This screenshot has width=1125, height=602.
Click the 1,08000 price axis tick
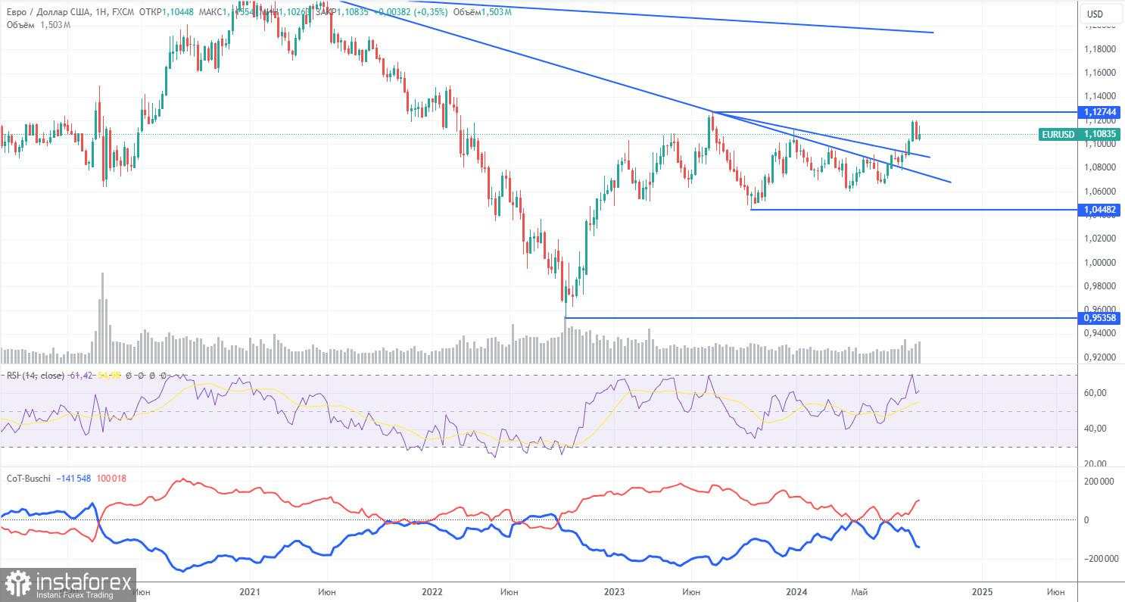tap(1100, 167)
